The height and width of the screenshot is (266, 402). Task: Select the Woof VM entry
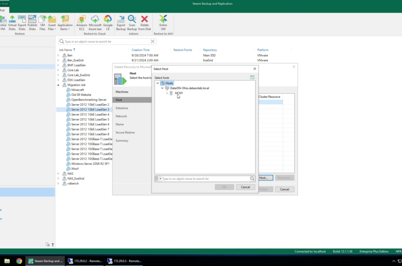tap(75, 169)
